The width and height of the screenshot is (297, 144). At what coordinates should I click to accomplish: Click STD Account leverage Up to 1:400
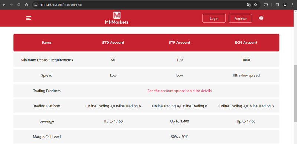[113, 121]
